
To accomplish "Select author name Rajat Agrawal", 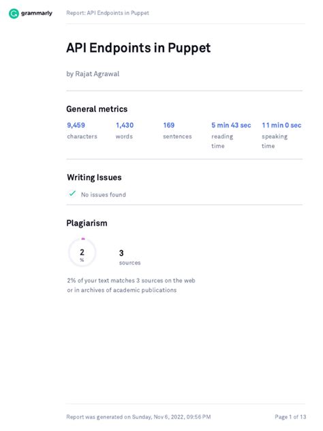I will tap(97, 74).
